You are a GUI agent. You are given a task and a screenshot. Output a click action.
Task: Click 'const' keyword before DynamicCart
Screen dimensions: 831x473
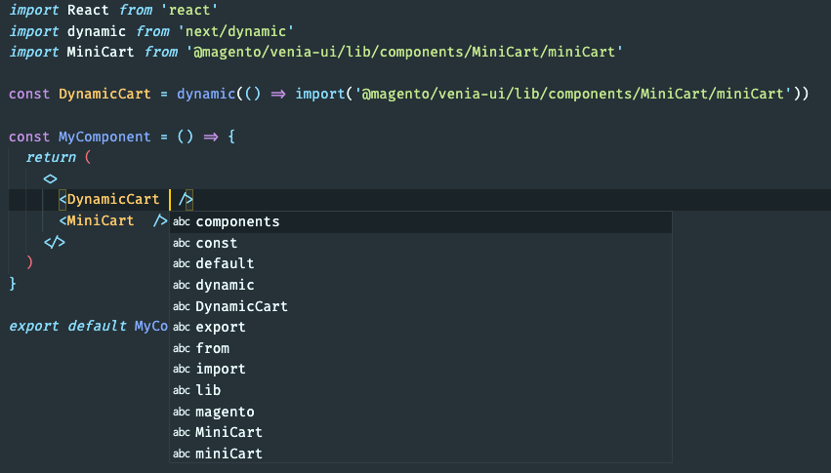click(29, 95)
